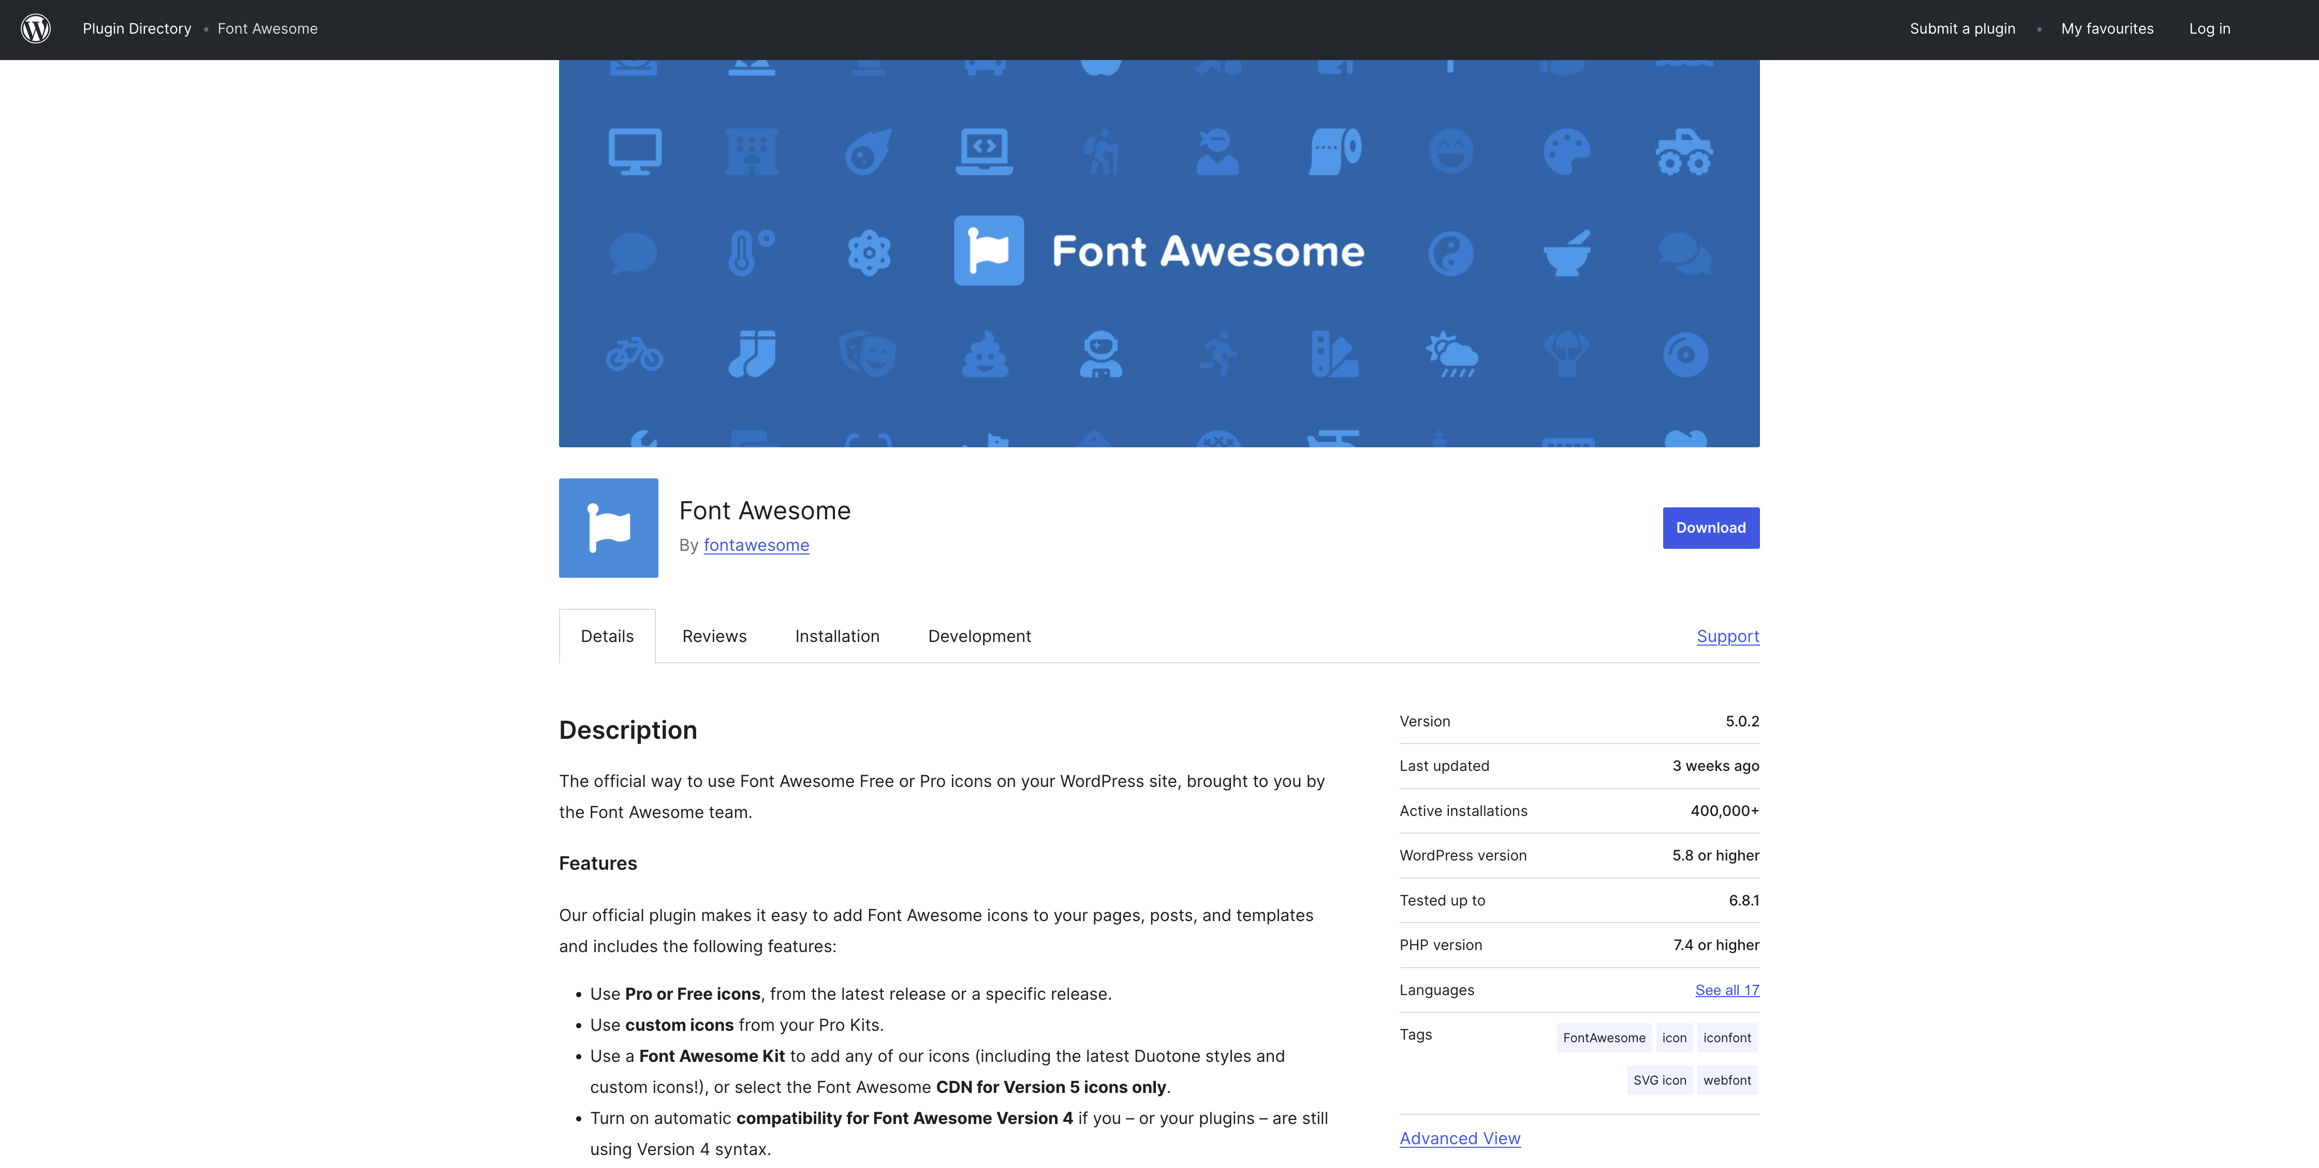Select the Details tab

[x=607, y=636]
